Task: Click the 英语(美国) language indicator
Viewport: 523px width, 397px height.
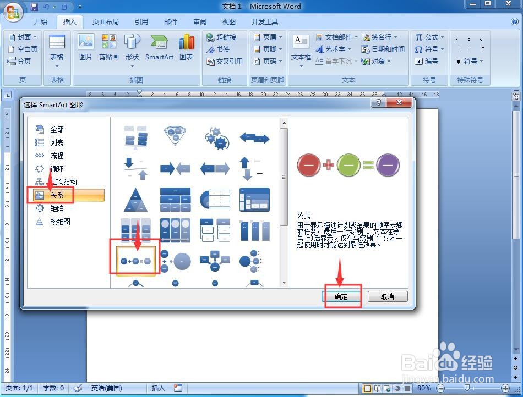Action: tap(106, 388)
